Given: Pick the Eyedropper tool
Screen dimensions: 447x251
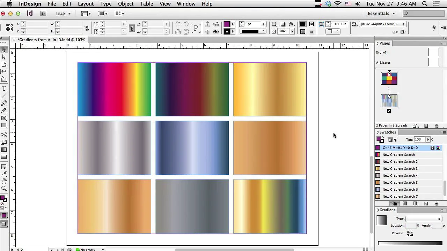Looking at the screenshot, I should (x=4, y=173).
